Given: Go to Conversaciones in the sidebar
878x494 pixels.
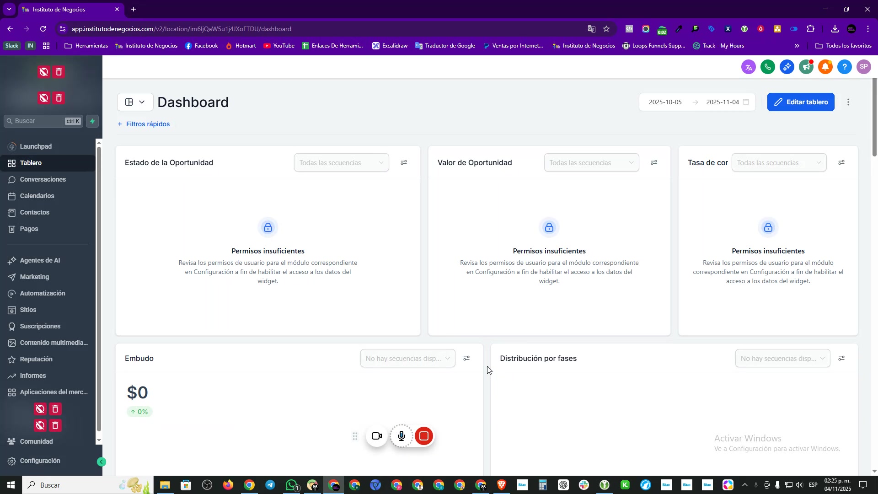Looking at the screenshot, I should pos(43,179).
